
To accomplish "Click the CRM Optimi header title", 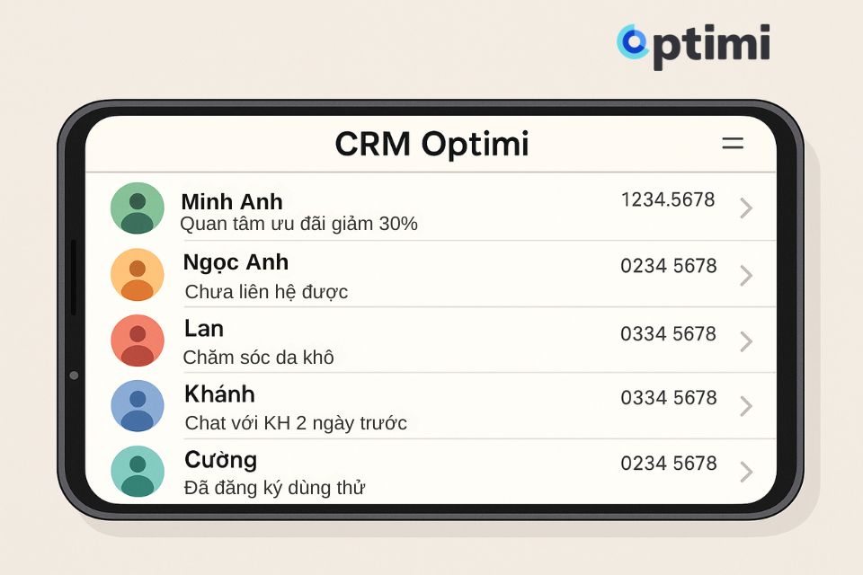I will [x=431, y=144].
